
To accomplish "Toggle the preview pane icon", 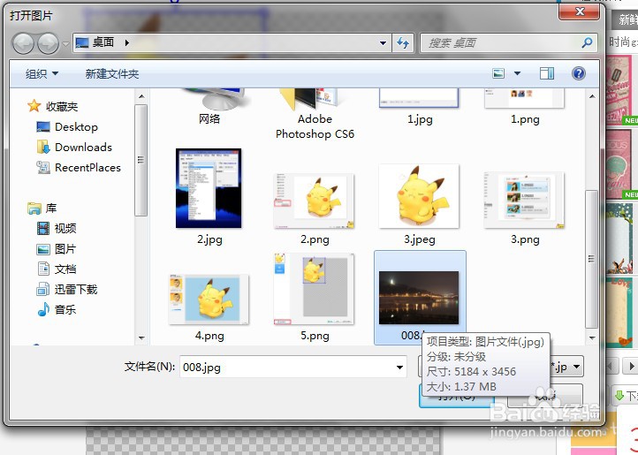I will (x=546, y=73).
